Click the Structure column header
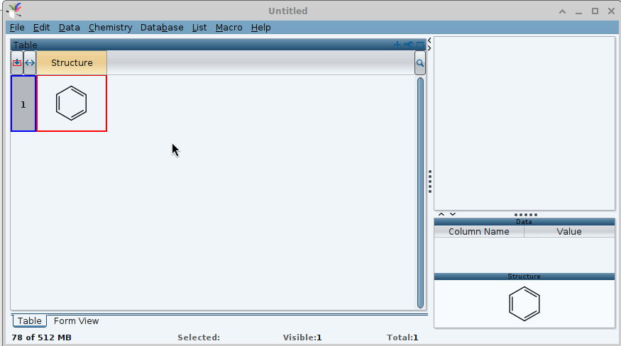Screen dimensions: 621x346 click(x=72, y=63)
